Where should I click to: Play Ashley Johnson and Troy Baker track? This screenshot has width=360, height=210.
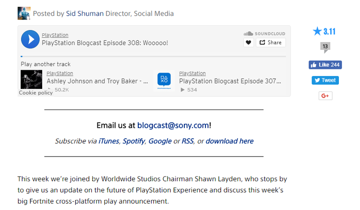coord(97,81)
